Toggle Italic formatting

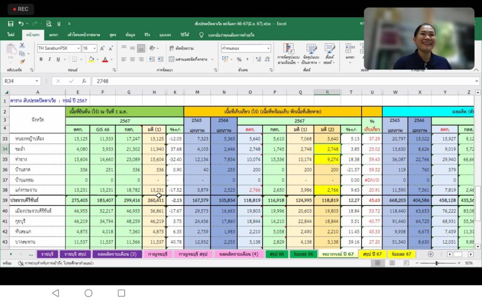49,59
